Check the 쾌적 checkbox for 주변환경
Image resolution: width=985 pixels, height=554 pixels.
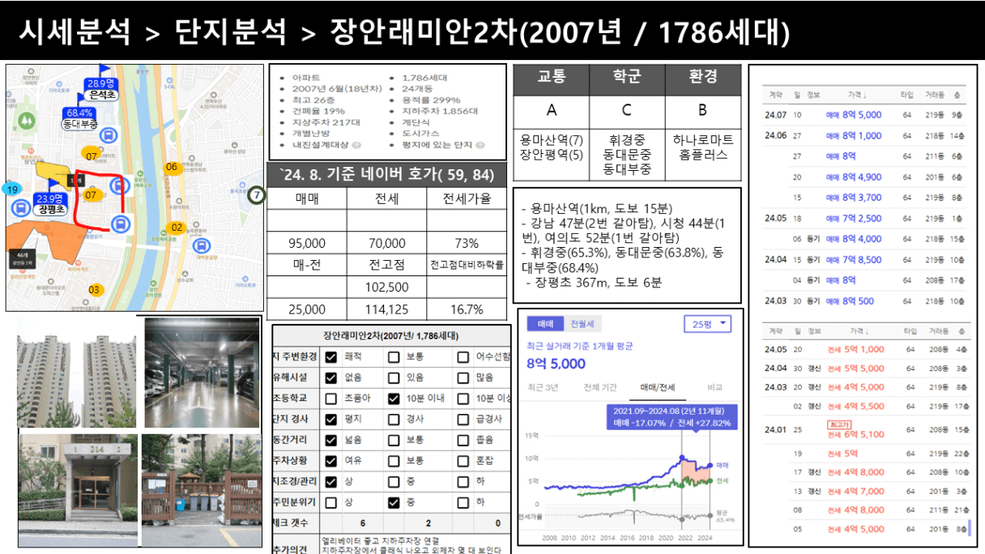pos(331,356)
